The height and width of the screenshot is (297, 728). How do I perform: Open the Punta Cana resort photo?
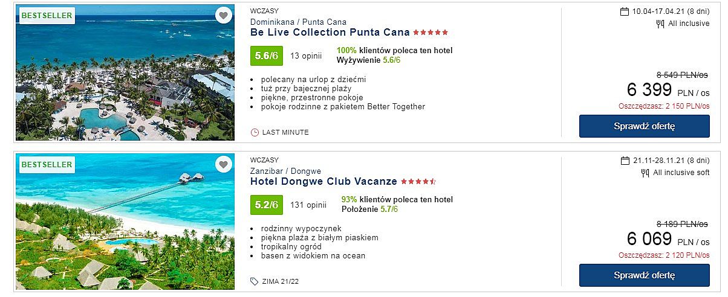tap(125, 72)
